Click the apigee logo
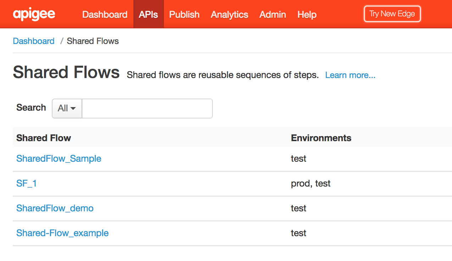This screenshot has width=452, height=261. pyautogui.click(x=34, y=14)
